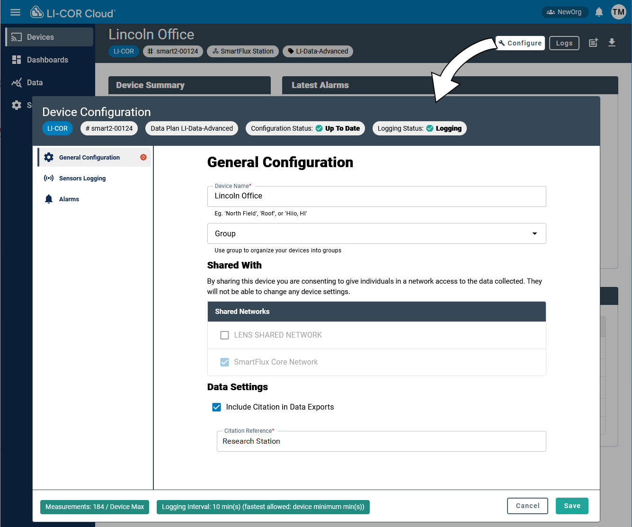Viewport: 632px width, 527px height.
Task: Click the Measurements: 184 / Device Max badge
Action: pyautogui.click(x=95, y=507)
